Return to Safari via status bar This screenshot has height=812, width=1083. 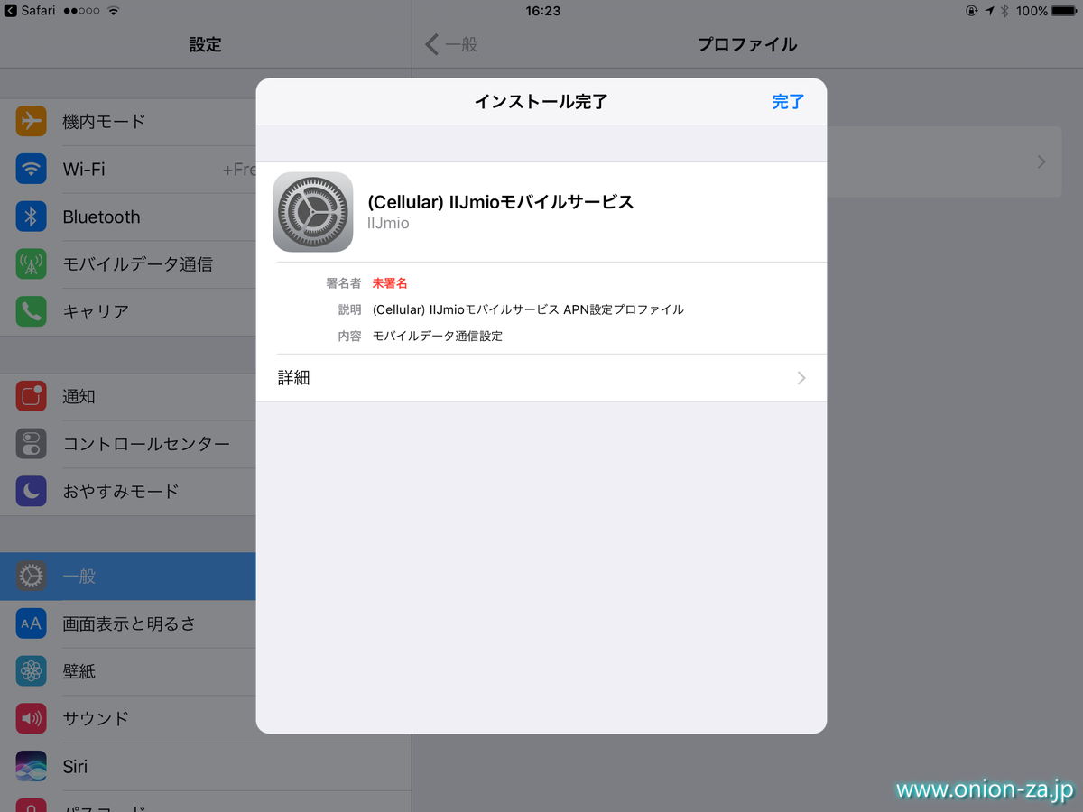31,11
